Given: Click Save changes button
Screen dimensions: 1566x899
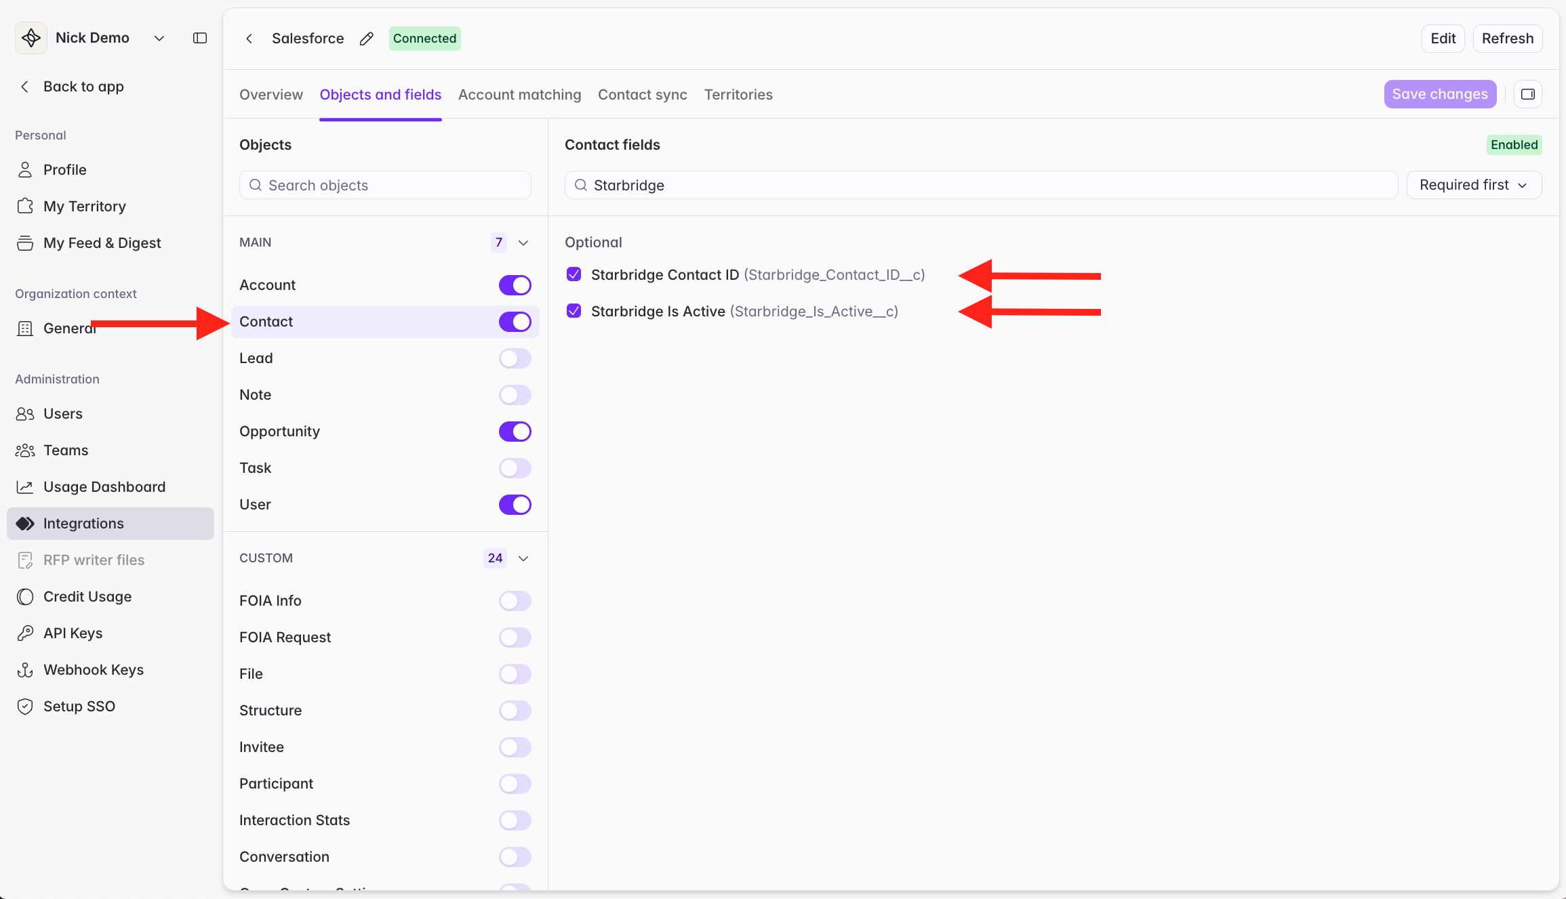Looking at the screenshot, I should 1440,94.
